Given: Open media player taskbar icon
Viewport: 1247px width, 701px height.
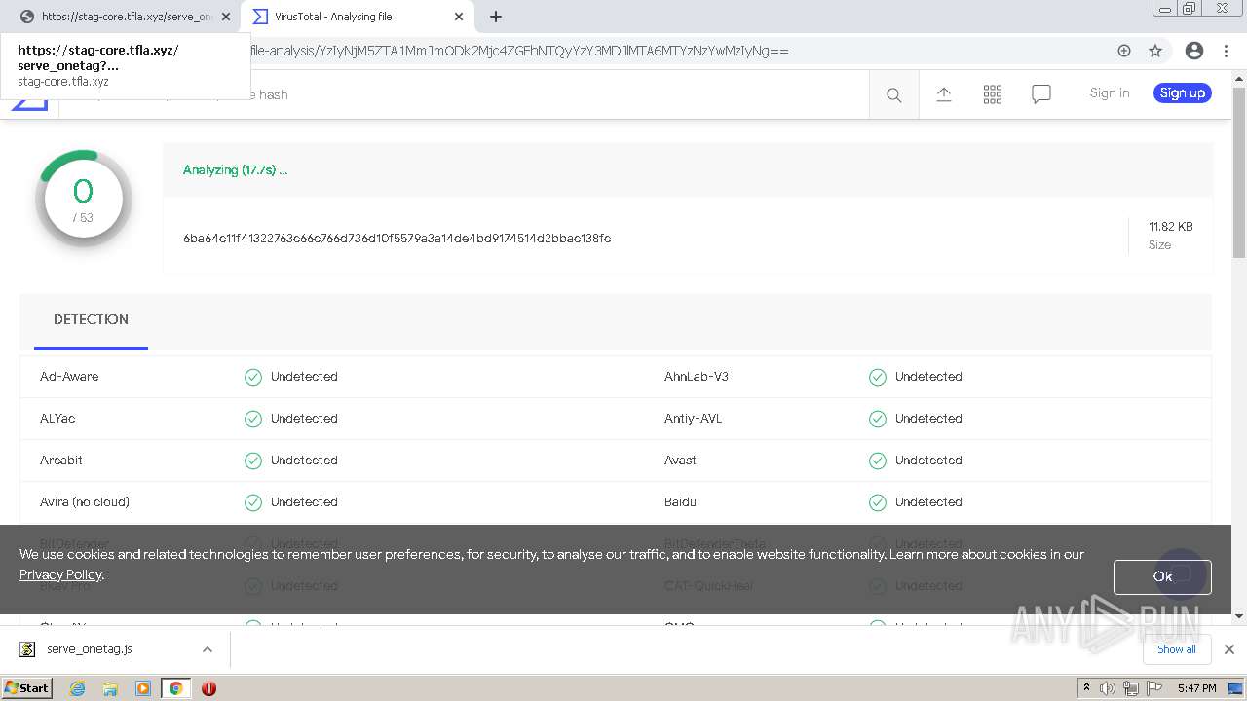Looking at the screenshot, I should coord(143,688).
